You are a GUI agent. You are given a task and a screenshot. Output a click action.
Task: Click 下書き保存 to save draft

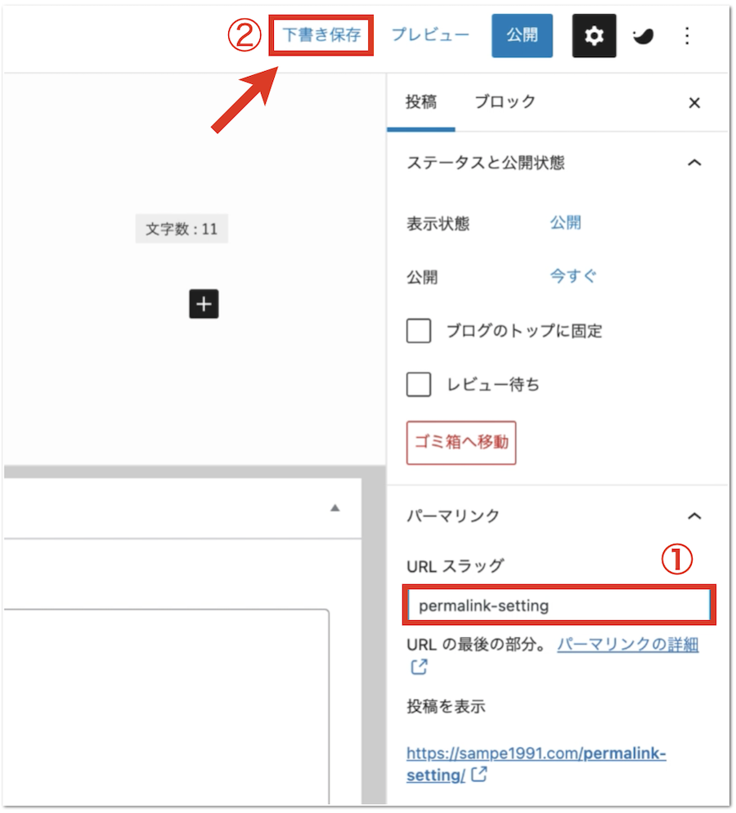click(x=321, y=35)
